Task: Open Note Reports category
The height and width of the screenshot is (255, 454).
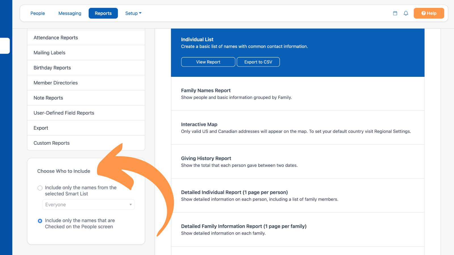Action: (x=86, y=98)
